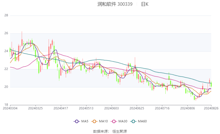The image size is (220, 134).
Task: Toggle the MA10 legend series
Action: [99, 121]
